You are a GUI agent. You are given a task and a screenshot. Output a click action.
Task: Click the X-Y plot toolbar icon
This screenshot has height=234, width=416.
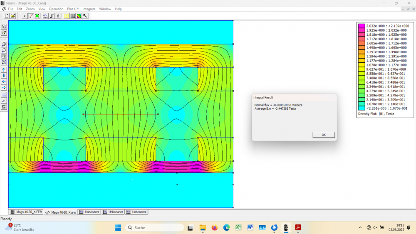coord(45,16)
